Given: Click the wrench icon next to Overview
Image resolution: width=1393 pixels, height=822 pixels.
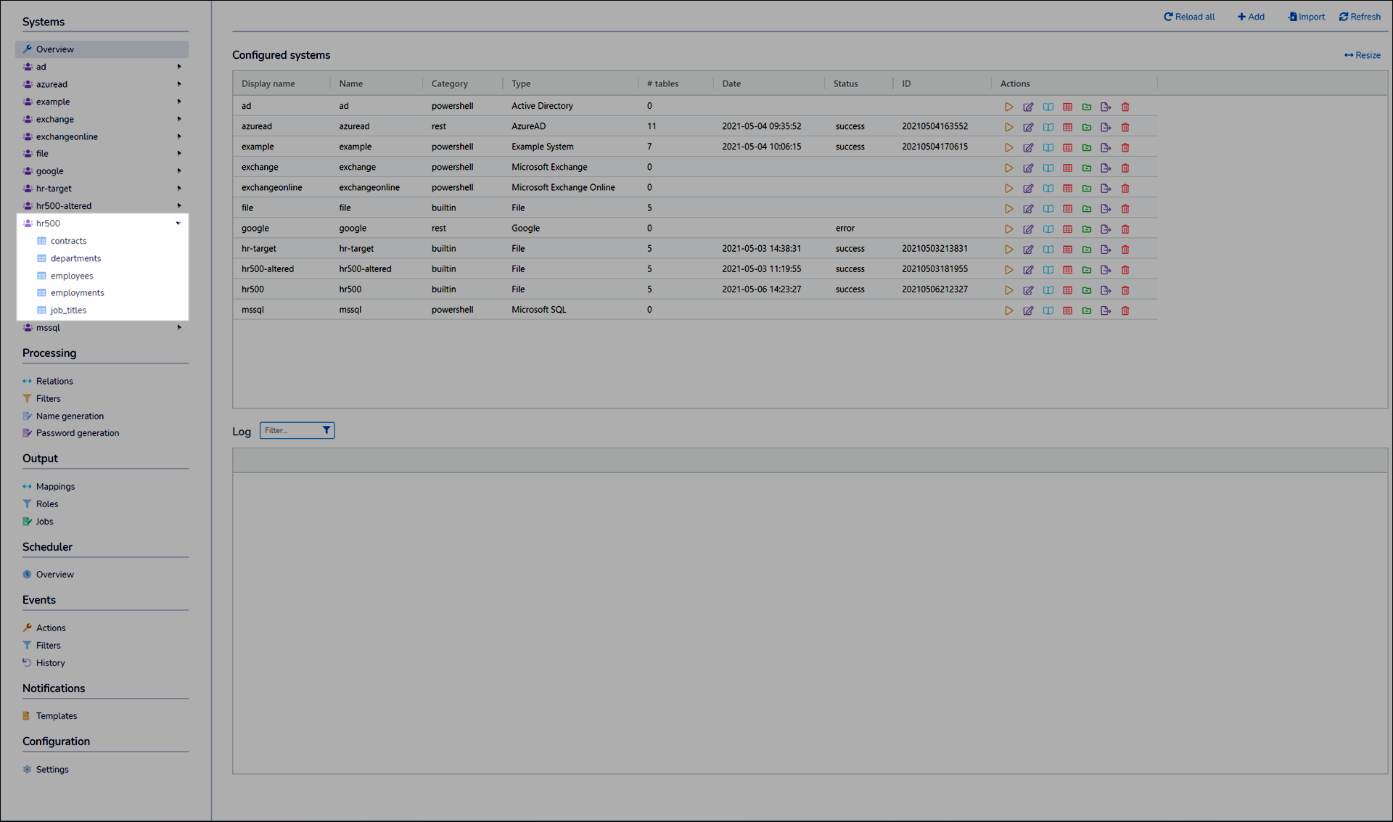Looking at the screenshot, I should 28,49.
